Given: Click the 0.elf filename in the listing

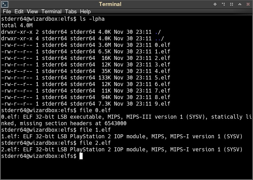Looking at the screenshot, I should (162, 45).
